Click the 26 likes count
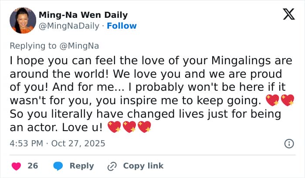Screen dimensions: 305x178 click(33, 166)
